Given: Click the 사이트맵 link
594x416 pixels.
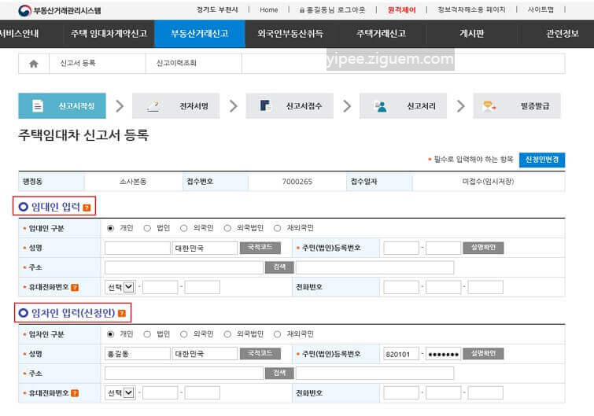Looking at the screenshot, I should [x=541, y=10].
